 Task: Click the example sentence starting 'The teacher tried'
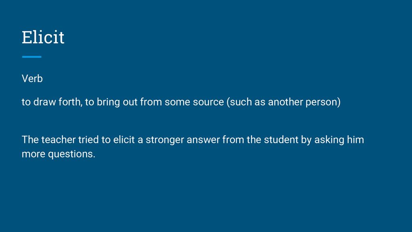[193, 147]
